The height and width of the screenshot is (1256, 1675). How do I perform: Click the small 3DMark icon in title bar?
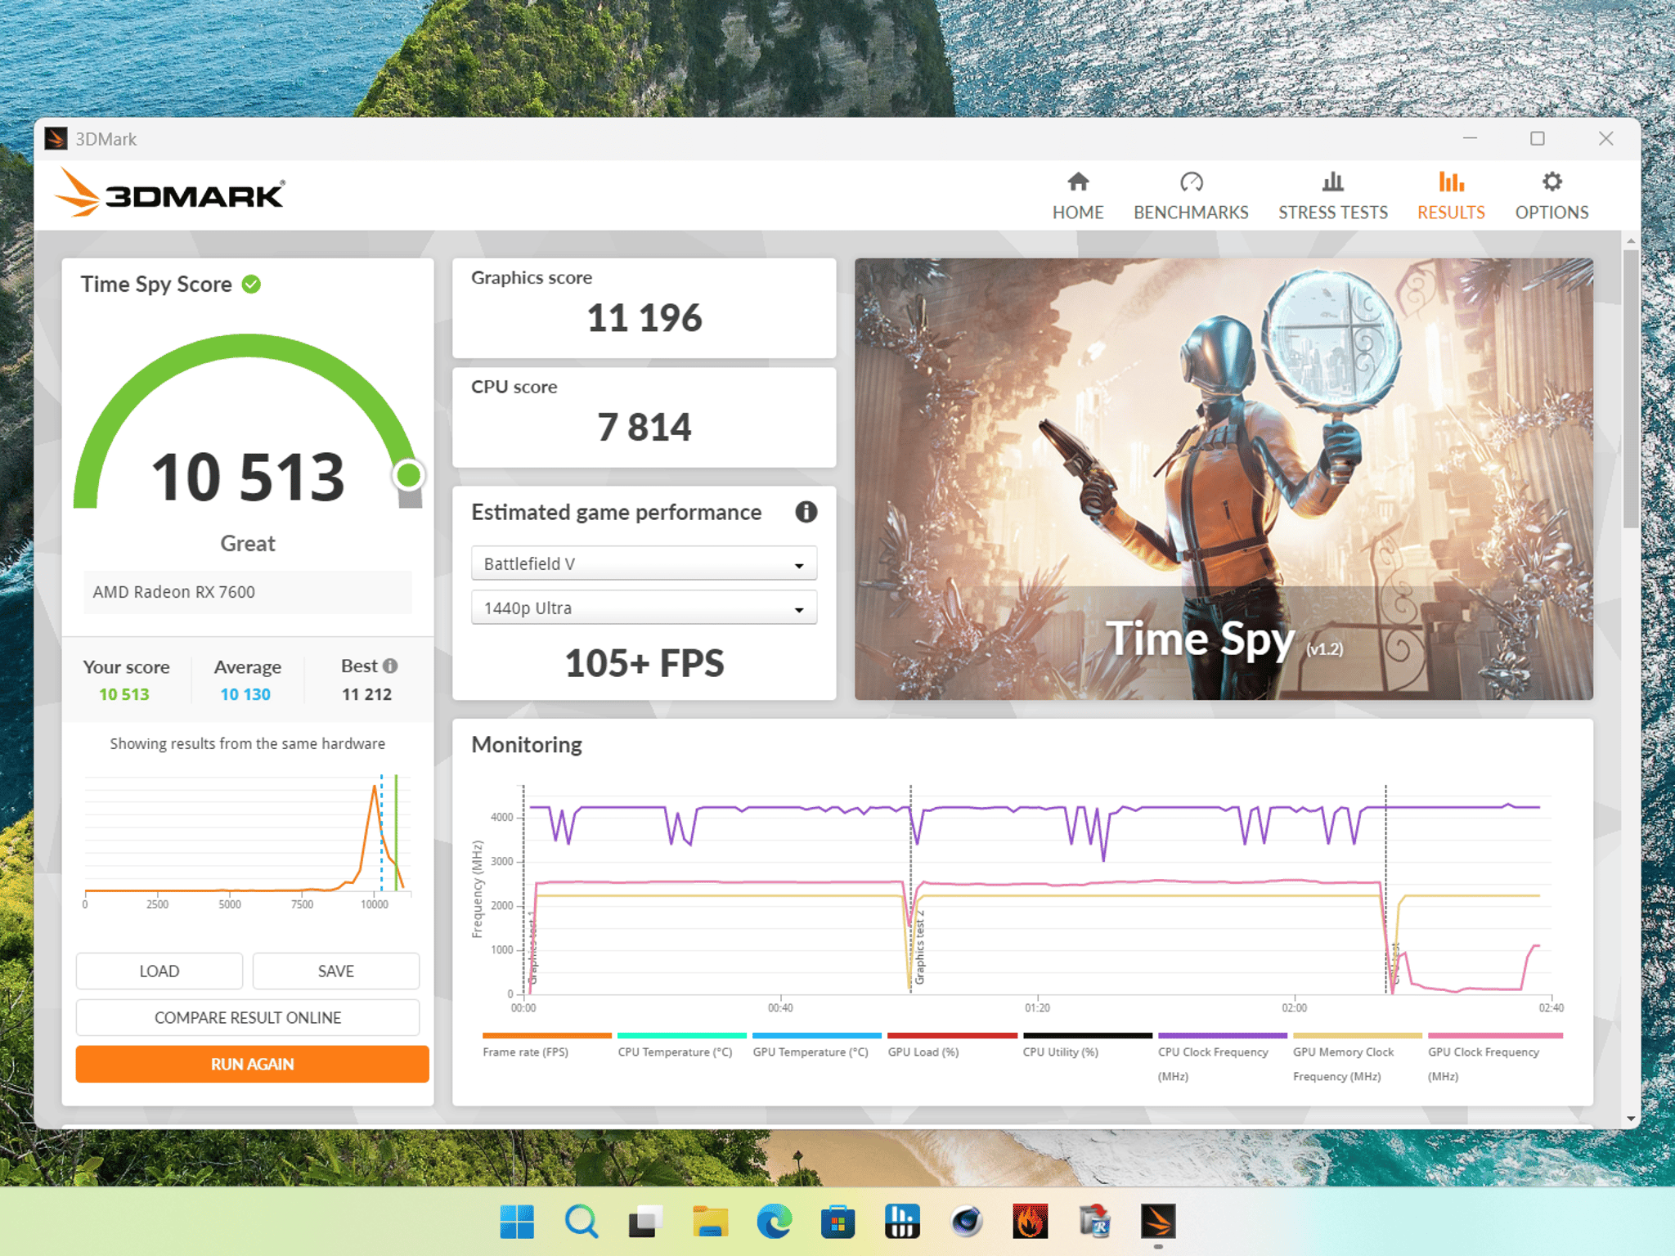pos(56,138)
